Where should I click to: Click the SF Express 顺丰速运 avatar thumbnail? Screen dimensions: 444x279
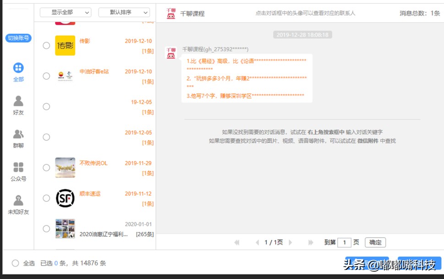click(x=64, y=198)
